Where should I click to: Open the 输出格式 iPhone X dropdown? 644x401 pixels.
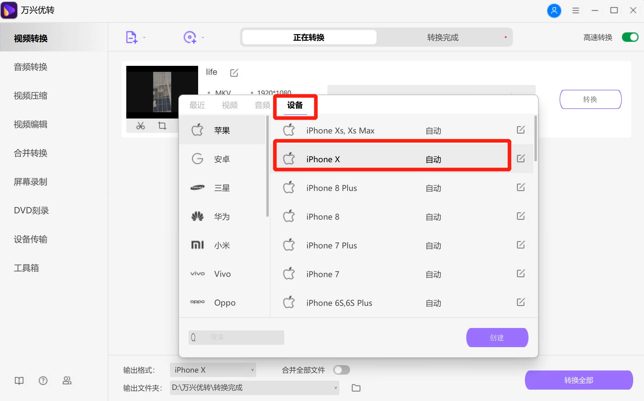(213, 370)
